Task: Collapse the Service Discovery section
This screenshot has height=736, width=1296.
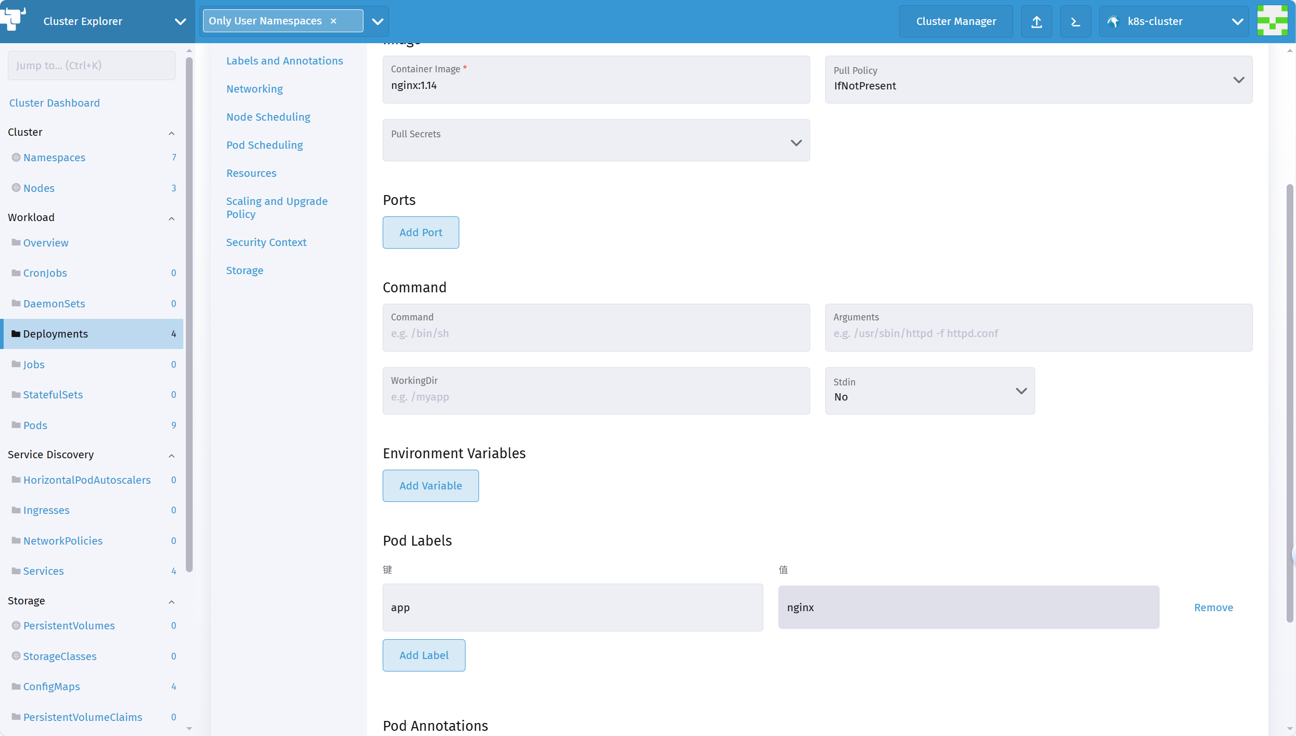Action: click(x=171, y=456)
